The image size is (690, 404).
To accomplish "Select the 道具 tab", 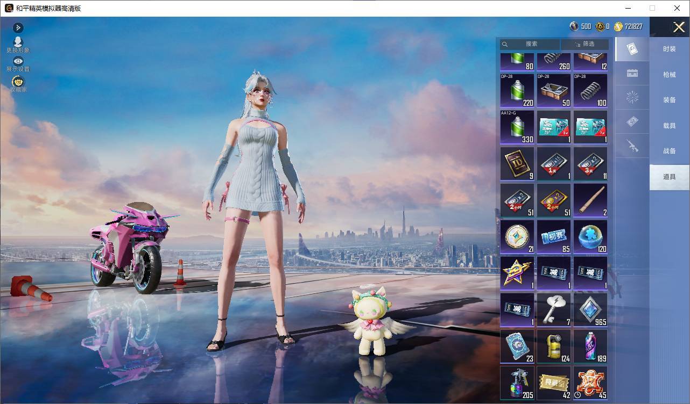I will (669, 177).
